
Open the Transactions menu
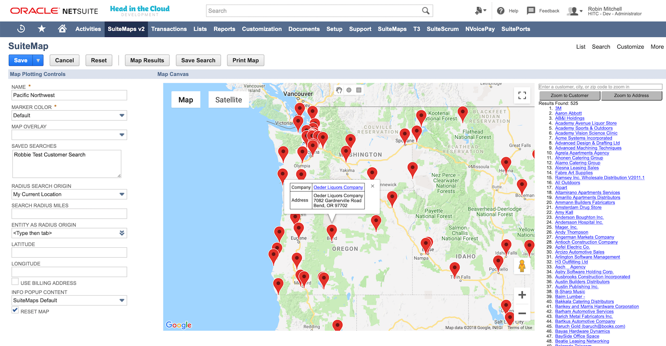click(x=169, y=29)
